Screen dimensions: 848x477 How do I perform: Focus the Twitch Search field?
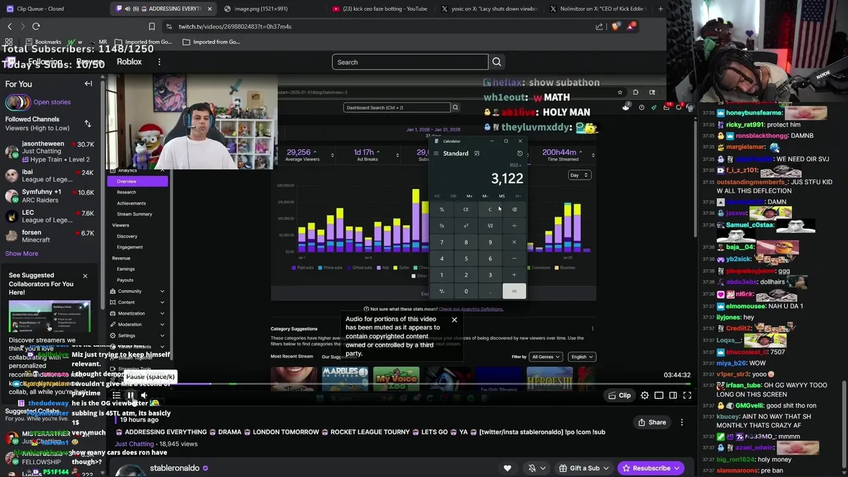click(x=410, y=62)
